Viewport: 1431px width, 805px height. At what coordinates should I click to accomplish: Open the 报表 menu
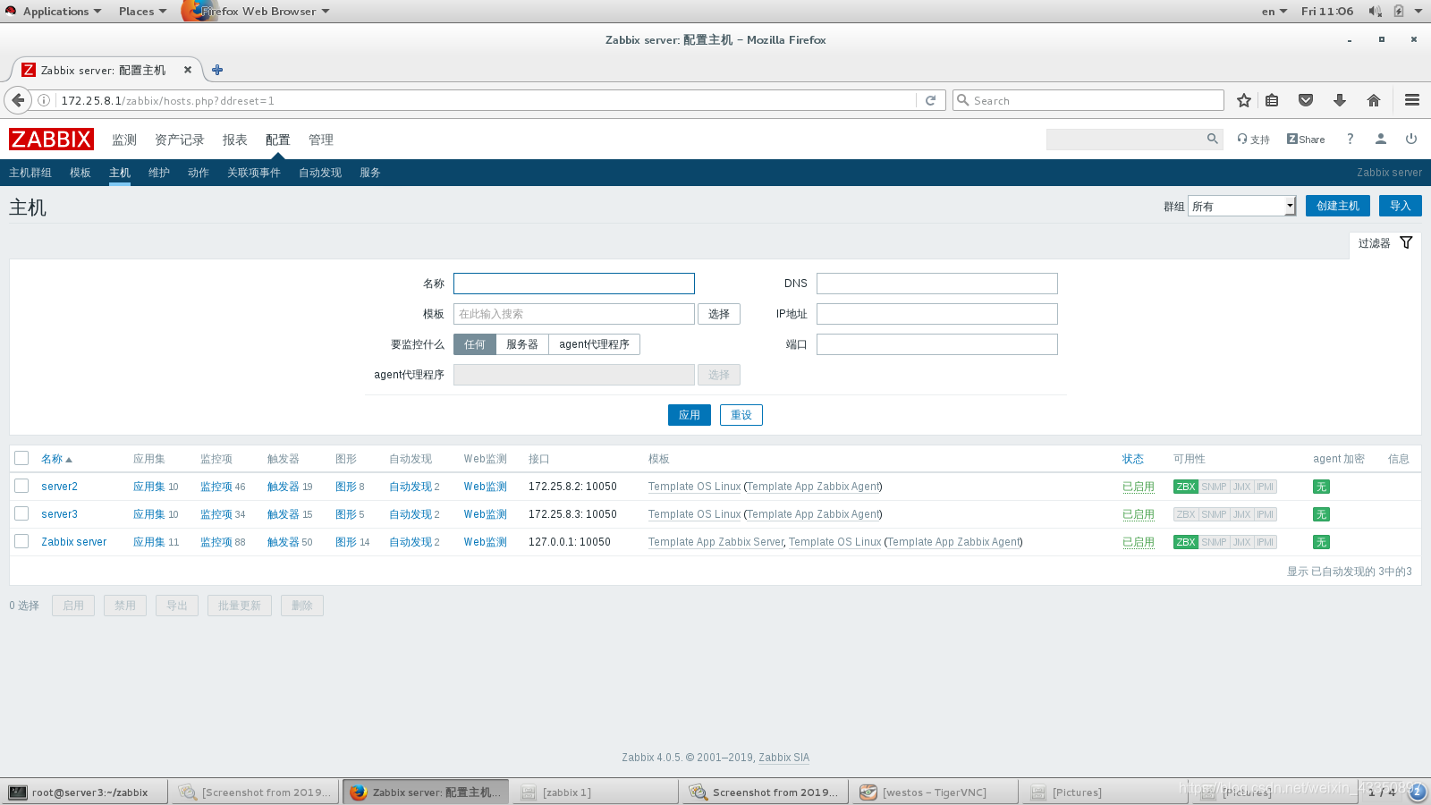(235, 140)
